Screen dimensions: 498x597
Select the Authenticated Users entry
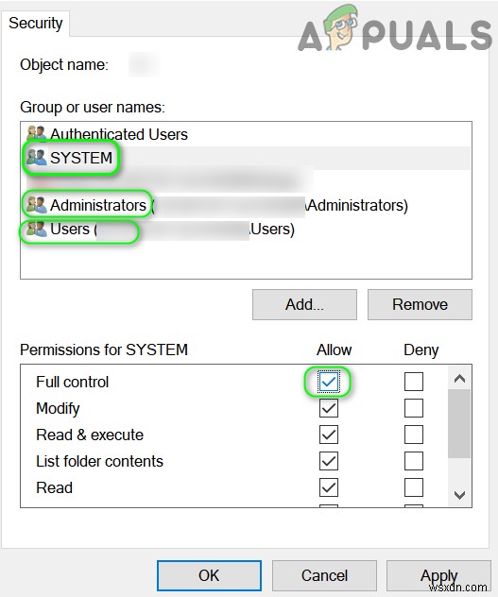[x=246, y=134]
